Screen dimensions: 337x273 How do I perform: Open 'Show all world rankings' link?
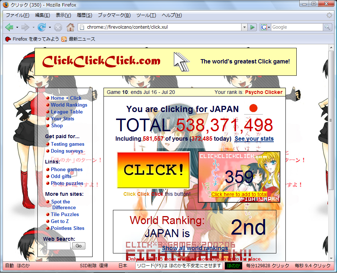pyautogui.click(x=195, y=248)
